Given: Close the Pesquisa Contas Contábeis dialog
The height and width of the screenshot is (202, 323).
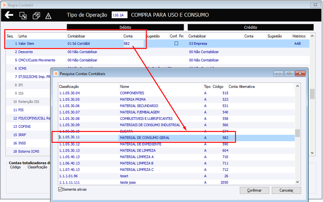Looking at the screenshot, I should [x=300, y=73].
